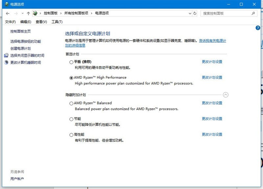This screenshot has height=189, width=263.
Task: Select the 高性能 power plan
Action: pos(71,134)
